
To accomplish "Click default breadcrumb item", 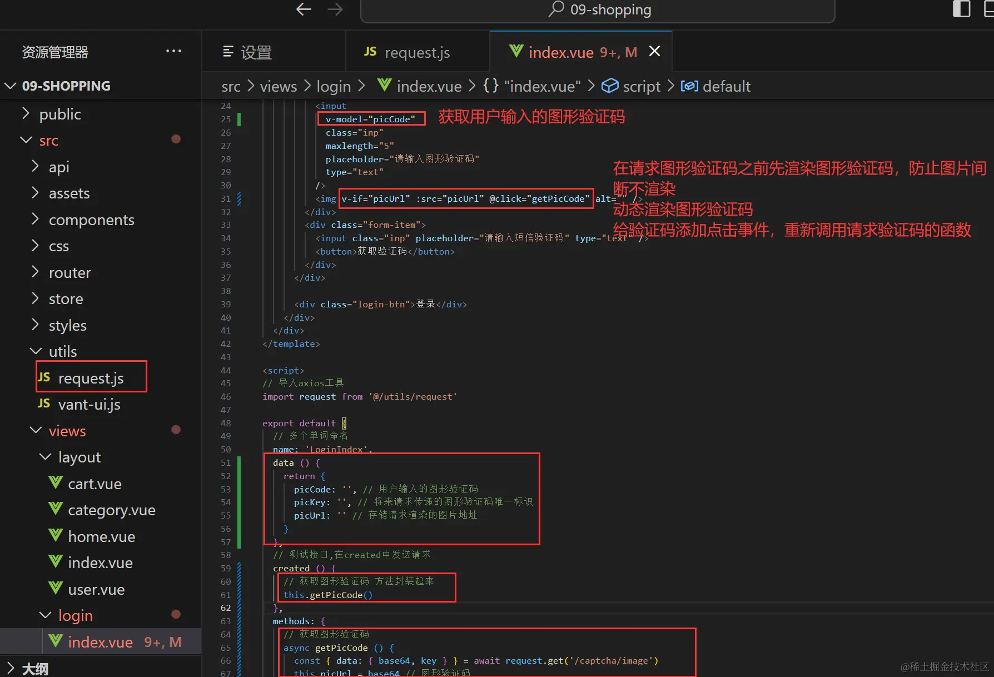I will [716, 86].
